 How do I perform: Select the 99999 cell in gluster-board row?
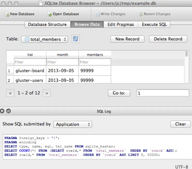(x=95, y=71)
